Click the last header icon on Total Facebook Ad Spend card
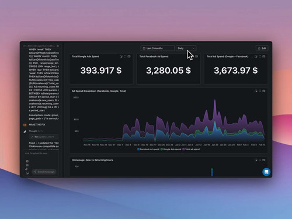Image resolution: width=292 pixels, height=219 pixels. [196, 57]
